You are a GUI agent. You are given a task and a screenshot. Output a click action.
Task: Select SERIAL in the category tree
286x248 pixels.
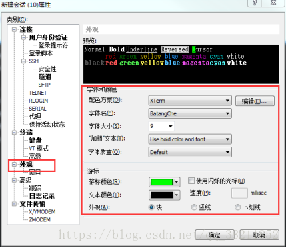(x=37, y=109)
